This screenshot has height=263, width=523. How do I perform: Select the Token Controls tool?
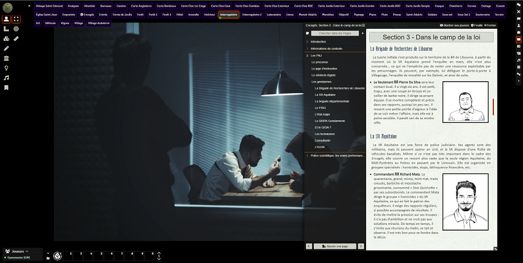coord(6,19)
